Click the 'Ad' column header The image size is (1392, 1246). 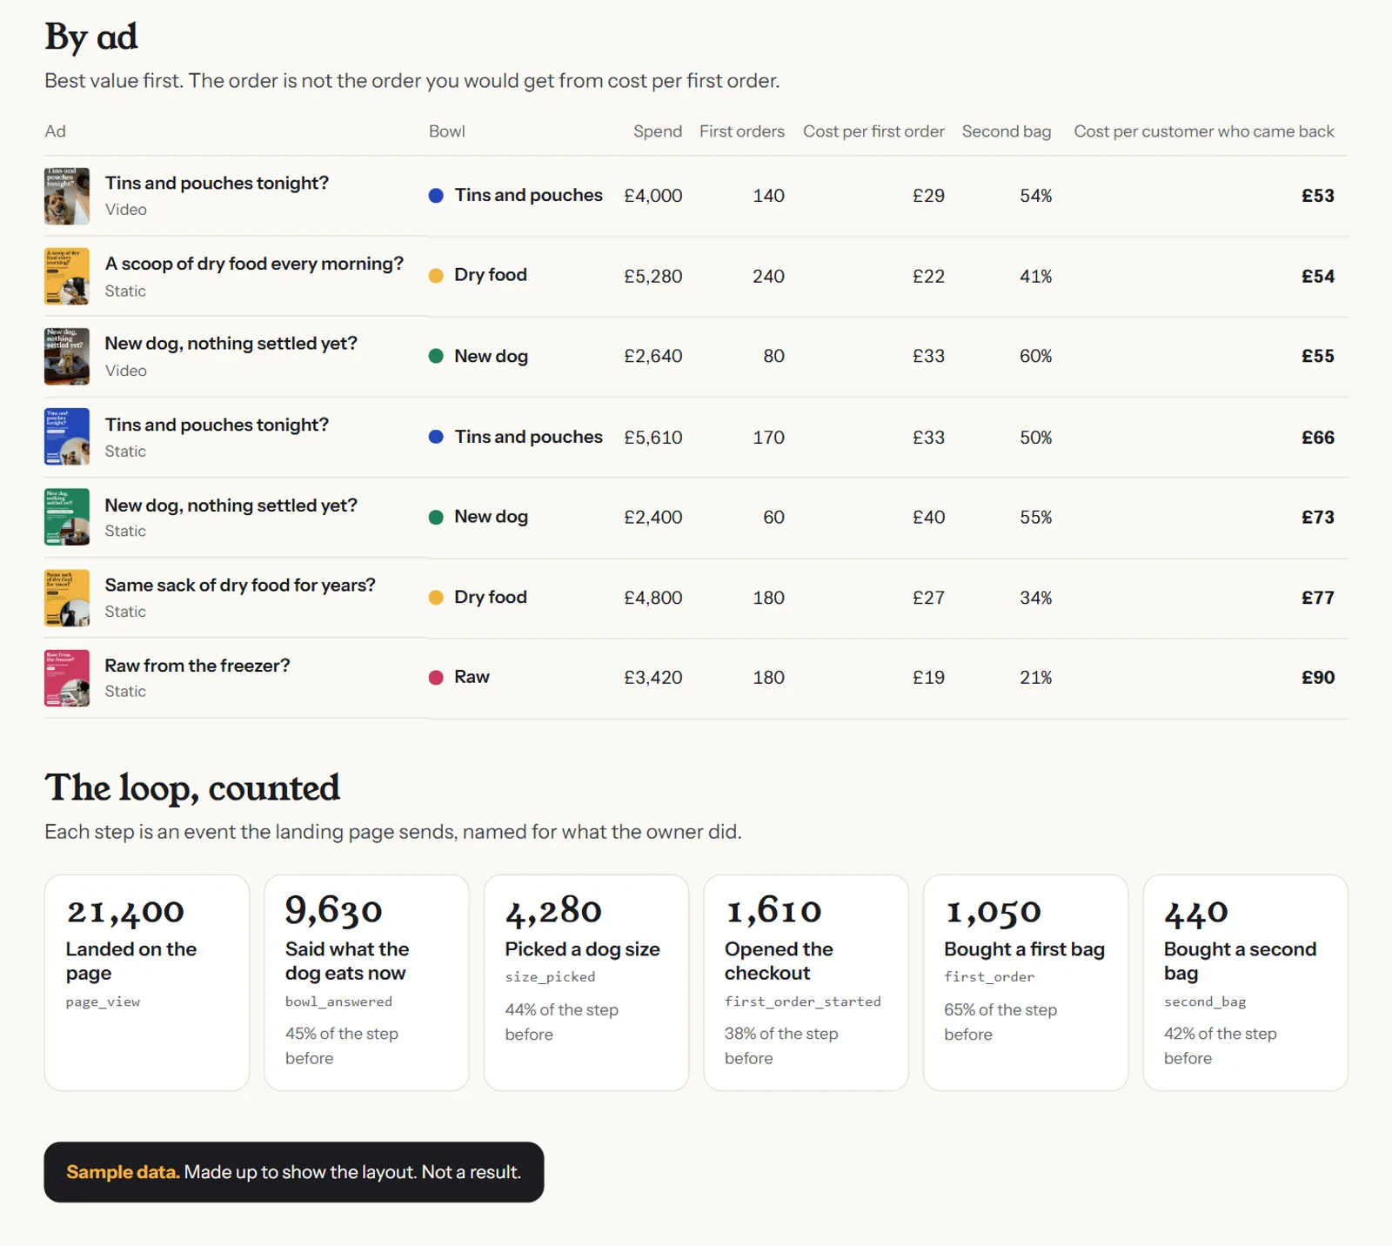point(56,131)
